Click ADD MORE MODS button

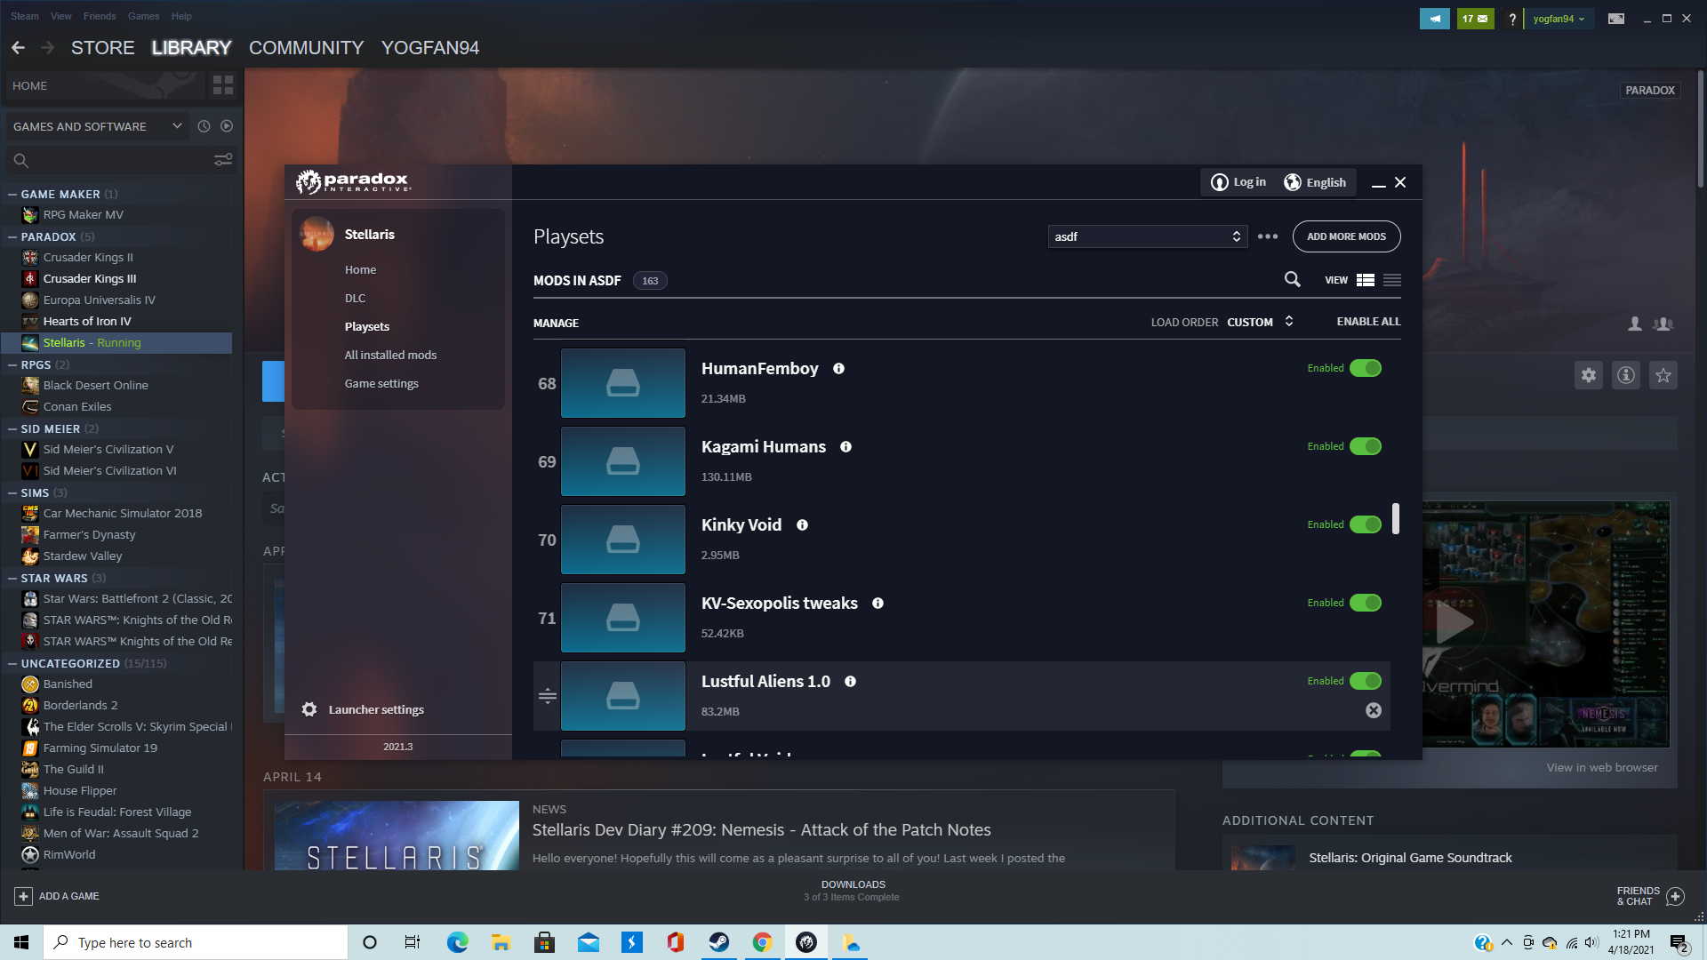click(1346, 236)
